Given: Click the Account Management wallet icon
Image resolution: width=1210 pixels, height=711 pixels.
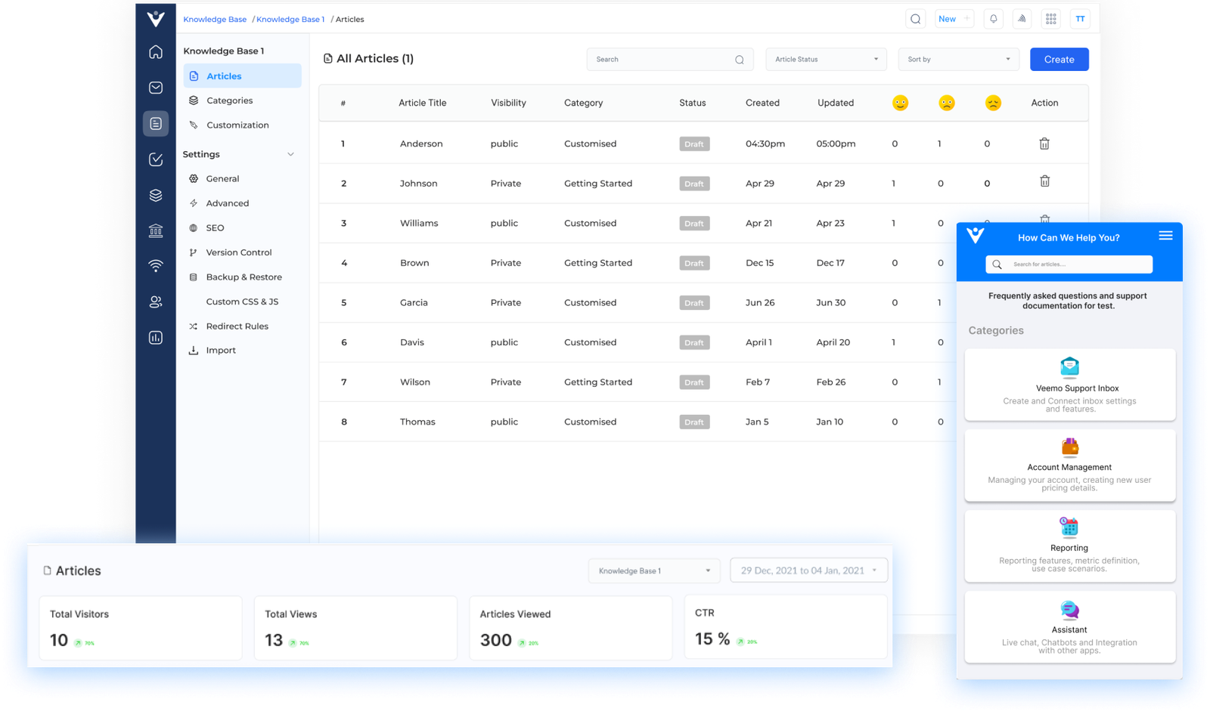Looking at the screenshot, I should [x=1069, y=447].
